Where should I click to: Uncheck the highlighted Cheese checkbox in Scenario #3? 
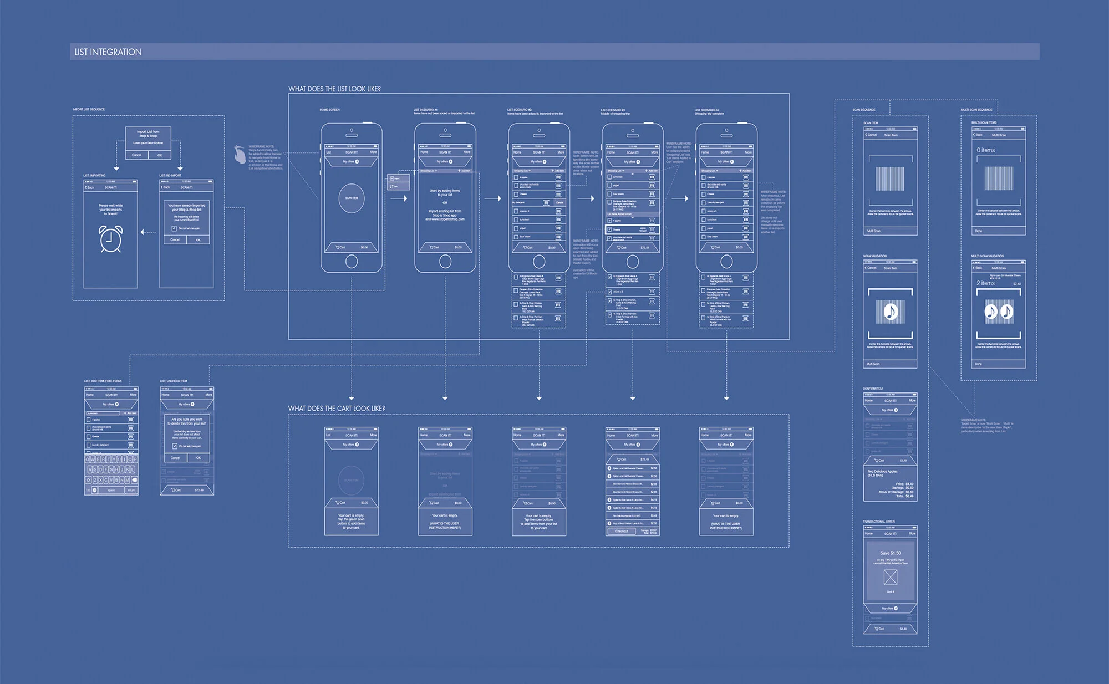(610, 229)
